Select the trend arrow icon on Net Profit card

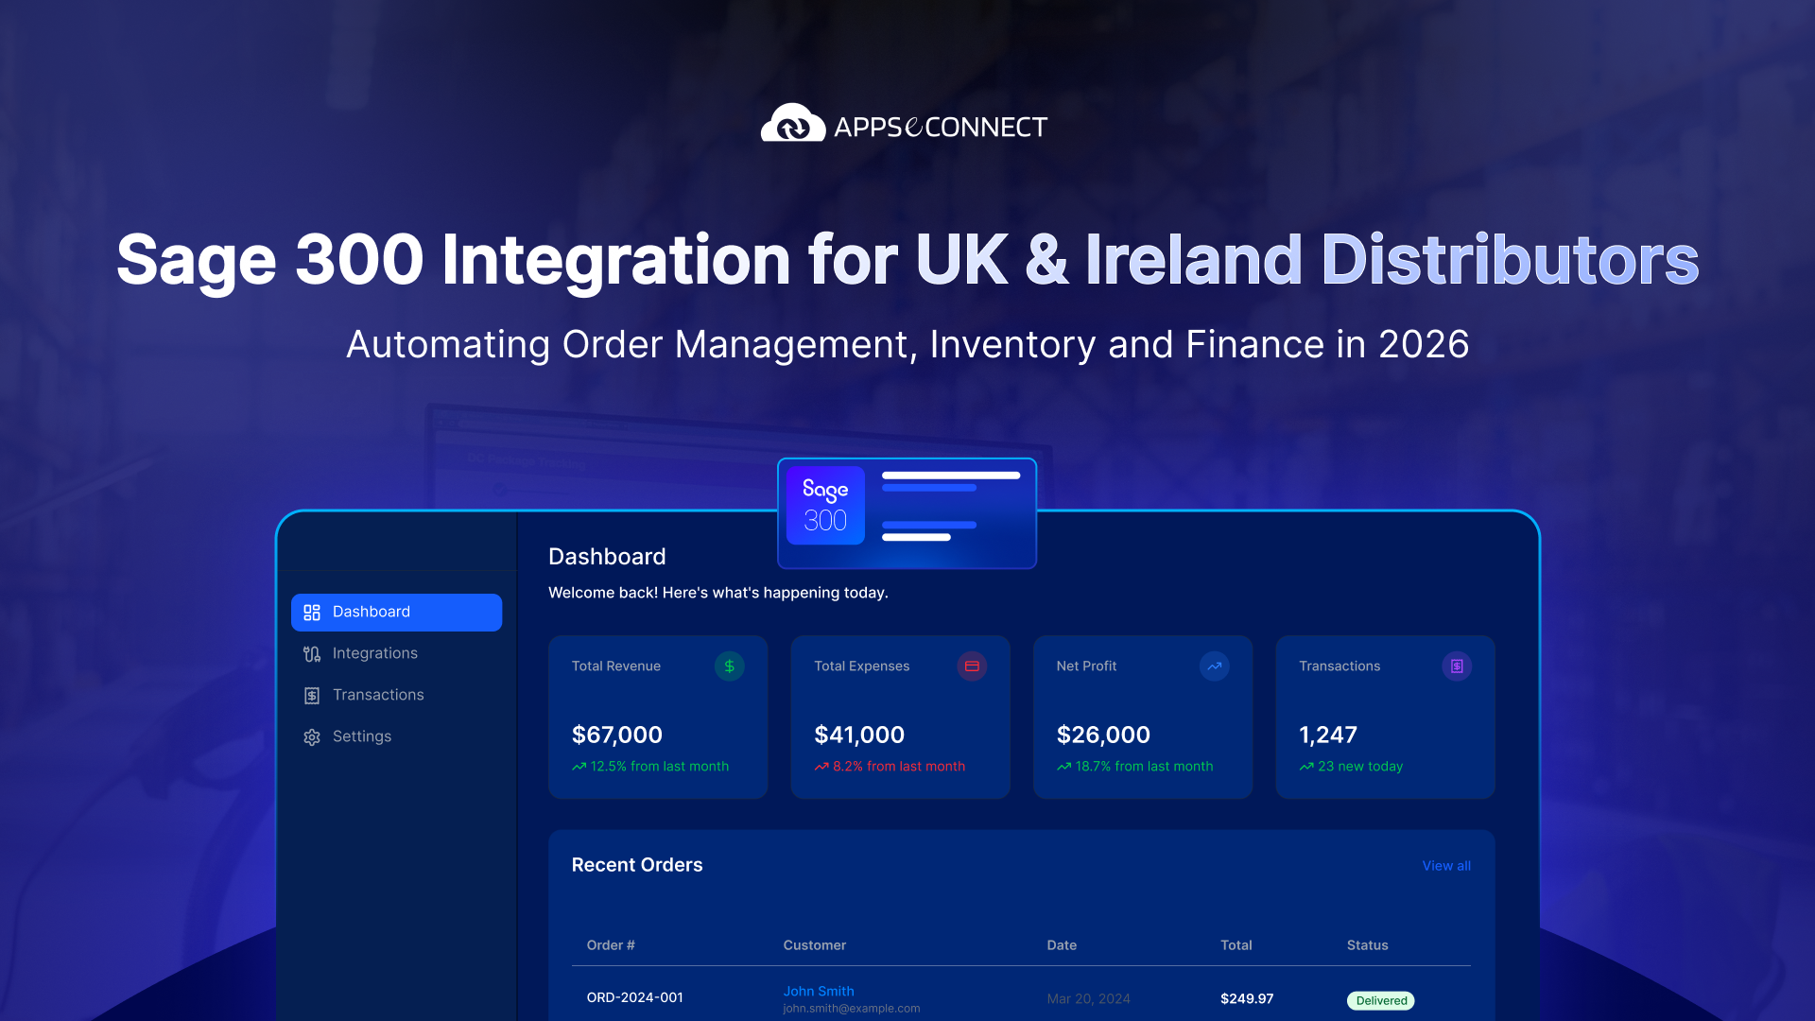(1214, 666)
